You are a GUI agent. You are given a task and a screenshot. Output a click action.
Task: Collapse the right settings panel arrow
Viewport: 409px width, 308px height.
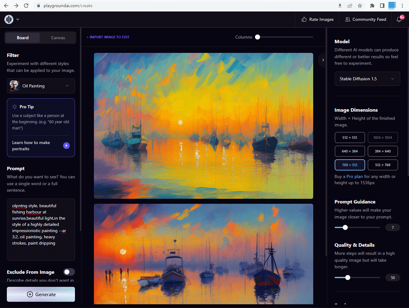pos(323,60)
